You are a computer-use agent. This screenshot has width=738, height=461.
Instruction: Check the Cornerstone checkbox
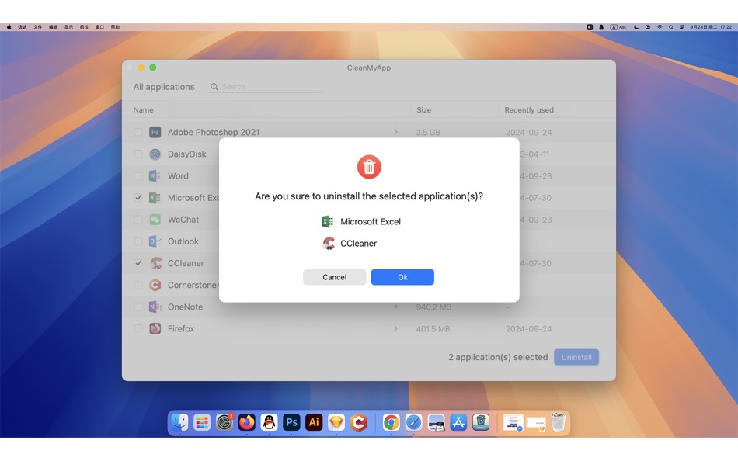[138, 285]
